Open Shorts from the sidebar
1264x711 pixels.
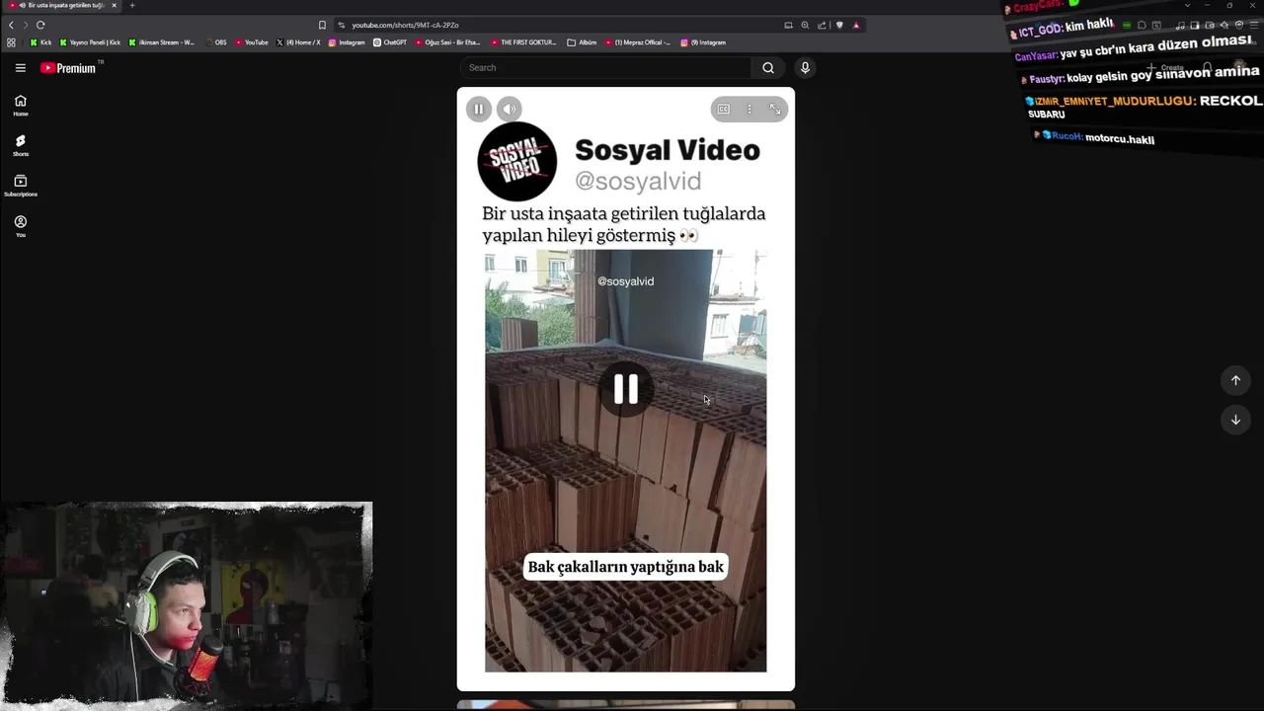[20, 145]
